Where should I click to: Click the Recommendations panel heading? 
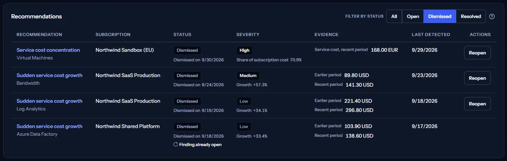36,16
